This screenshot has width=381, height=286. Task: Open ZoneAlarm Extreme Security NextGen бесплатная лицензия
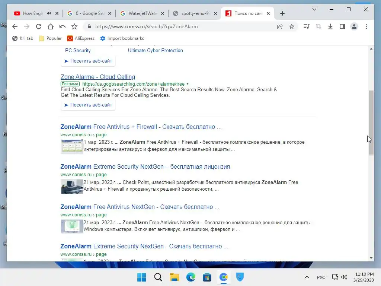click(x=145, y=166)
